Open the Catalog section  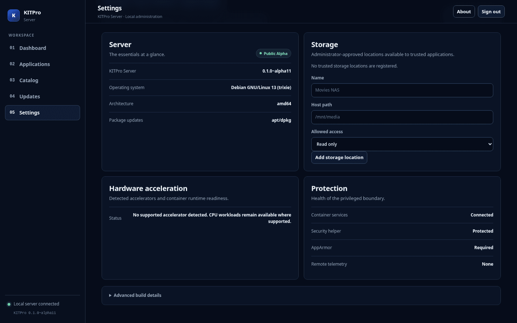pyautogui.click(x=42, y=80)
